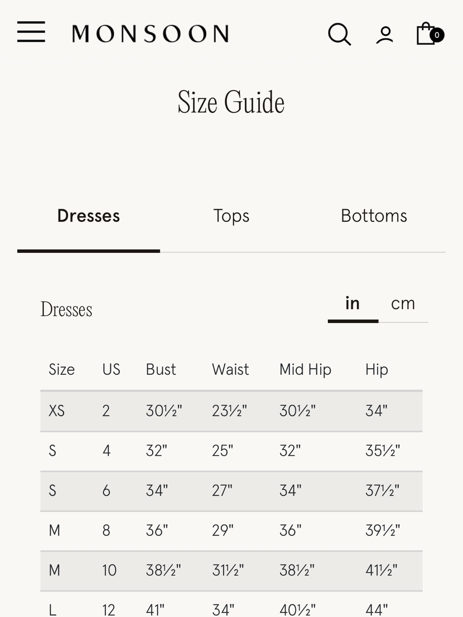The height and width of the screenshot is (617, 463).
Task: Select the US size 8 row
Action: 231,530
